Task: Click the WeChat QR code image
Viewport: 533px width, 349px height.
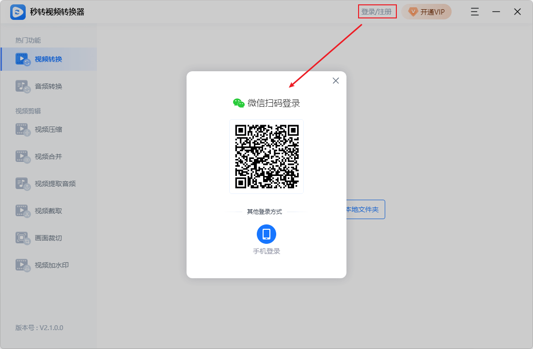Action: [x=266, y=157]
